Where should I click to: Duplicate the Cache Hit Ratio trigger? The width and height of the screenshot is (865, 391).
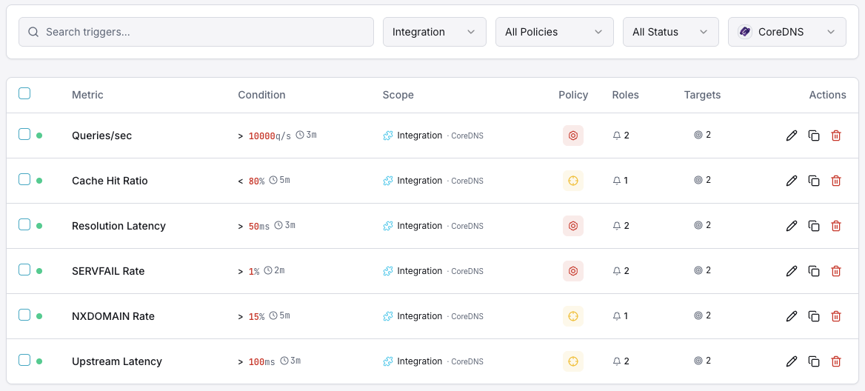pos(814,181)
